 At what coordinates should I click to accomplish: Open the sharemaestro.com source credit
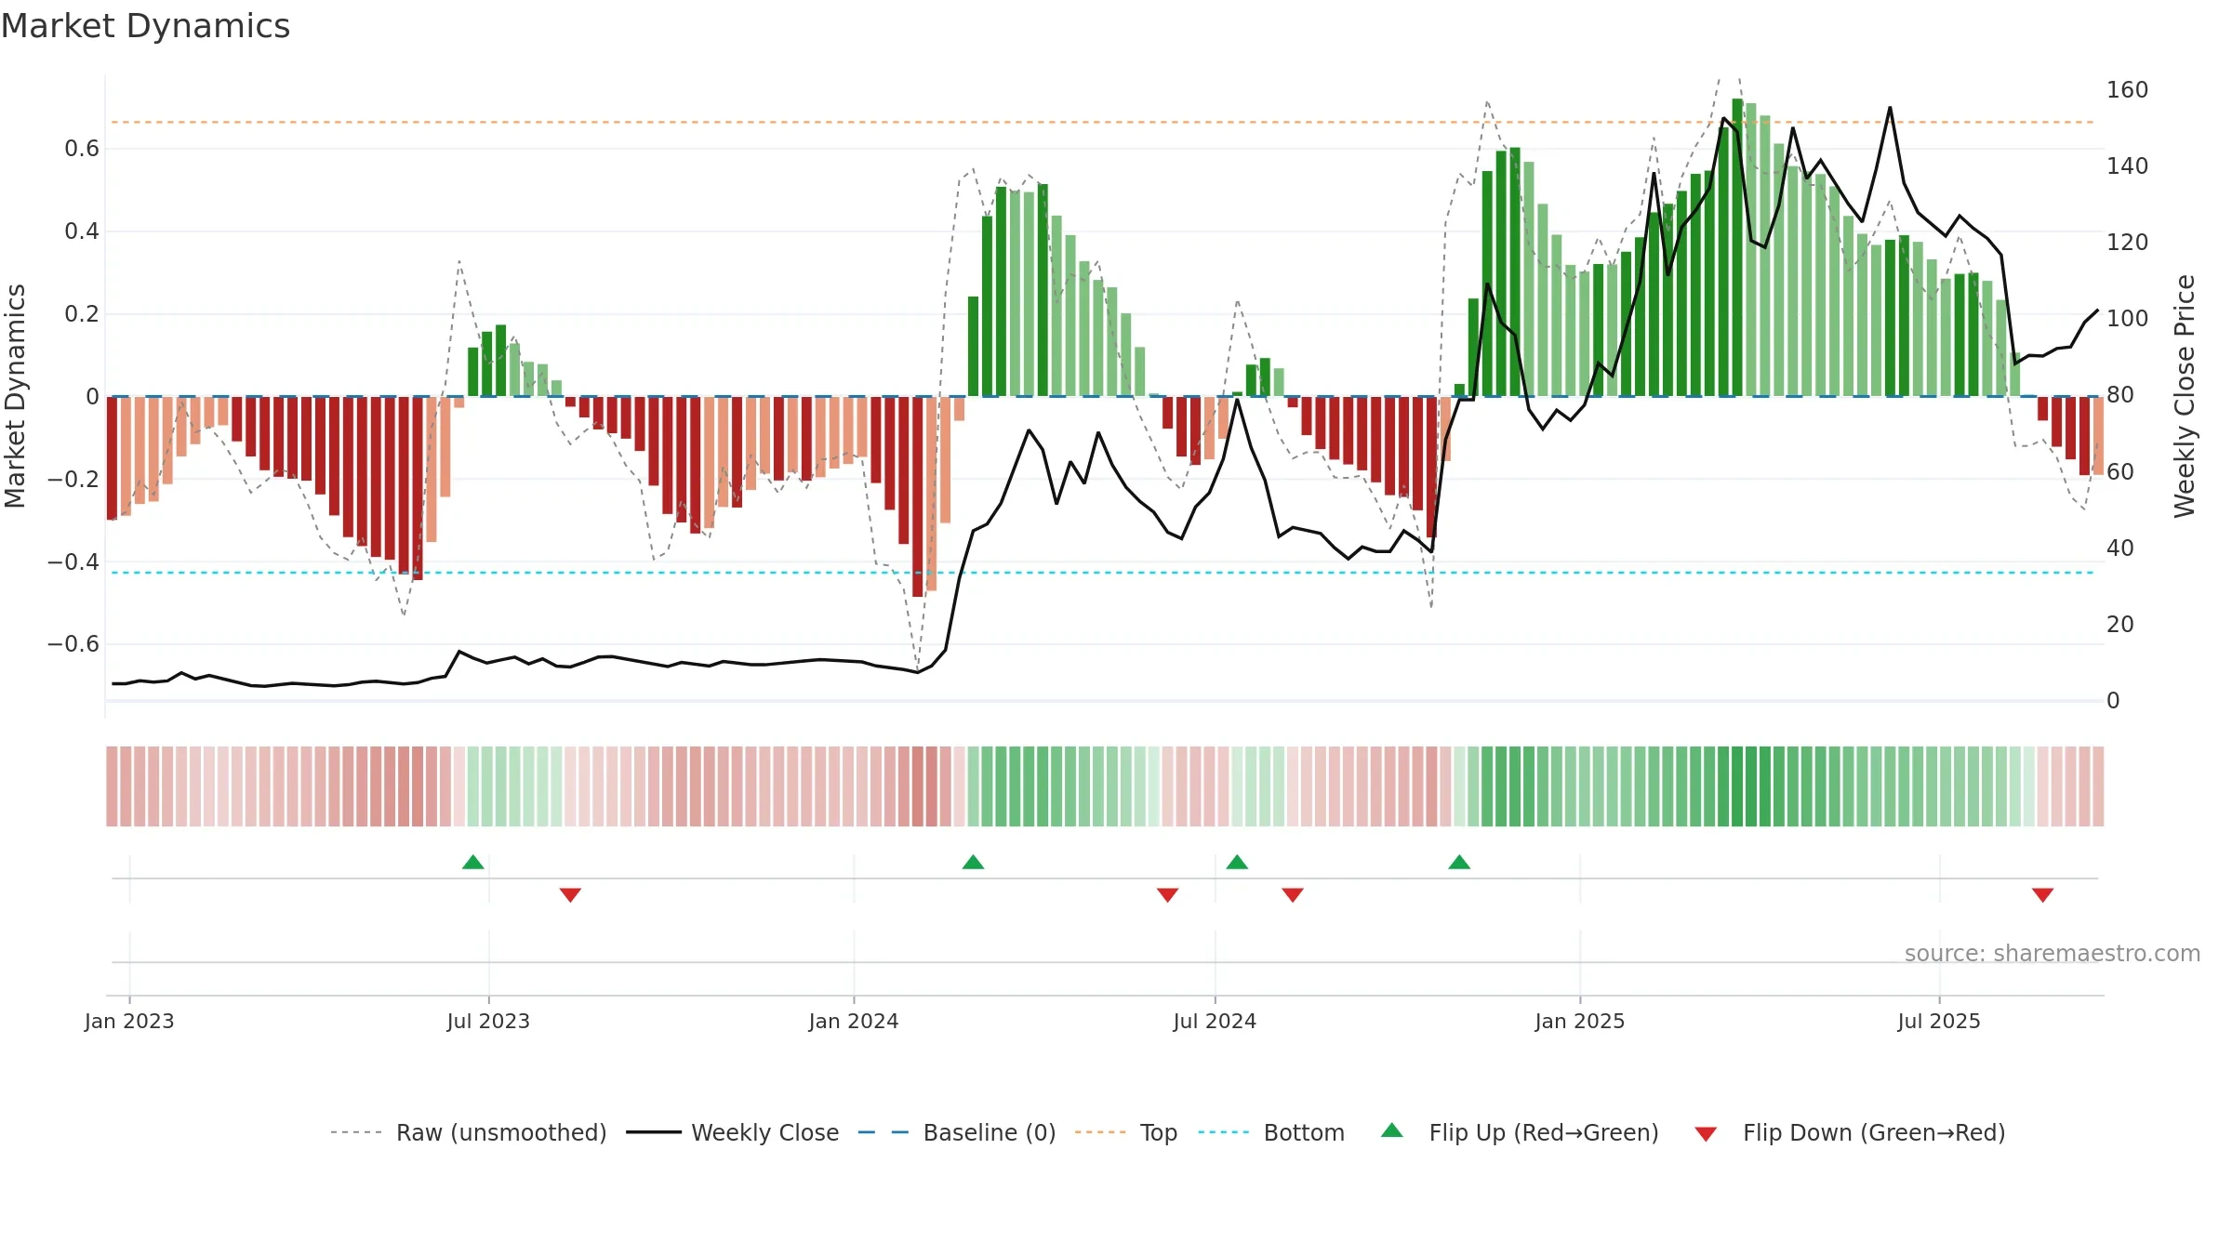pyautogui.click(x=2052, y=953)
